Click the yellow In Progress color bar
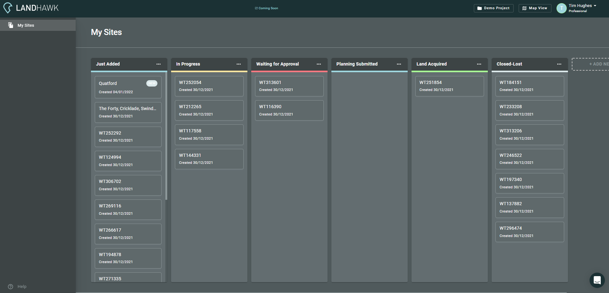The width and height of the screenshot is (609, 293). [209, 71]
